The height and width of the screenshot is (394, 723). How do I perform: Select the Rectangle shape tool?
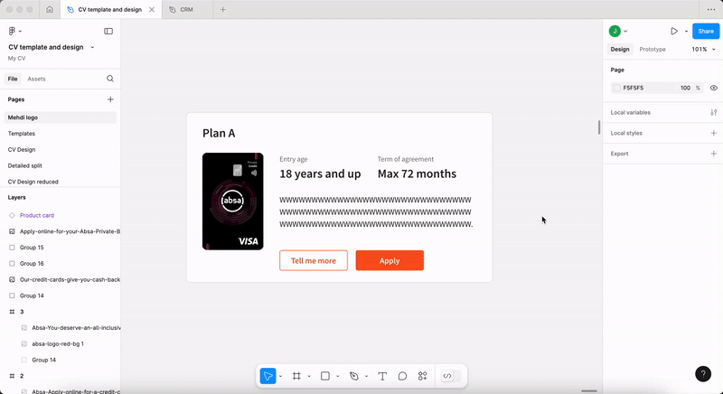(325, 376)
